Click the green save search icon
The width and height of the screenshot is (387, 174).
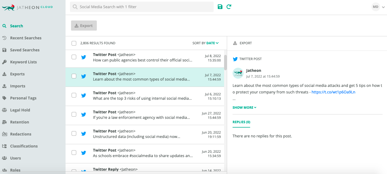[220, 7]
